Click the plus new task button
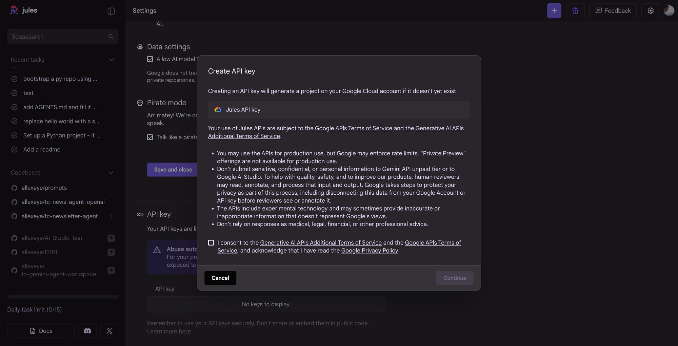The width and height of the screenshot is (678, 346). click(554, 11)
